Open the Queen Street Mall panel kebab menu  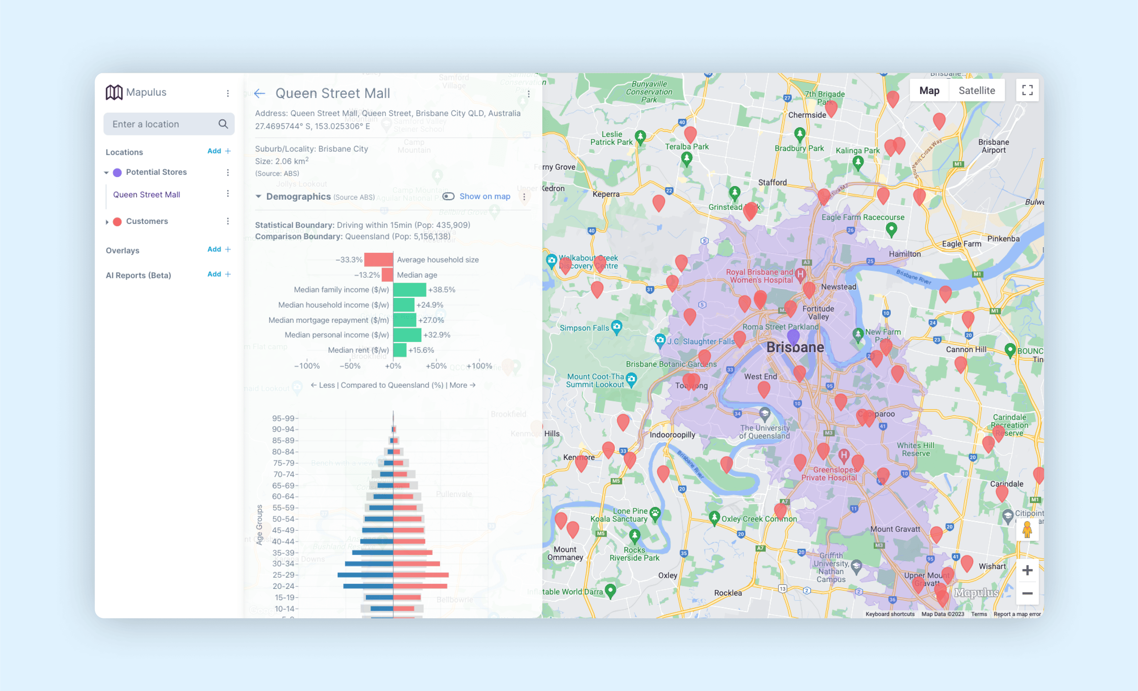(529, 94)
